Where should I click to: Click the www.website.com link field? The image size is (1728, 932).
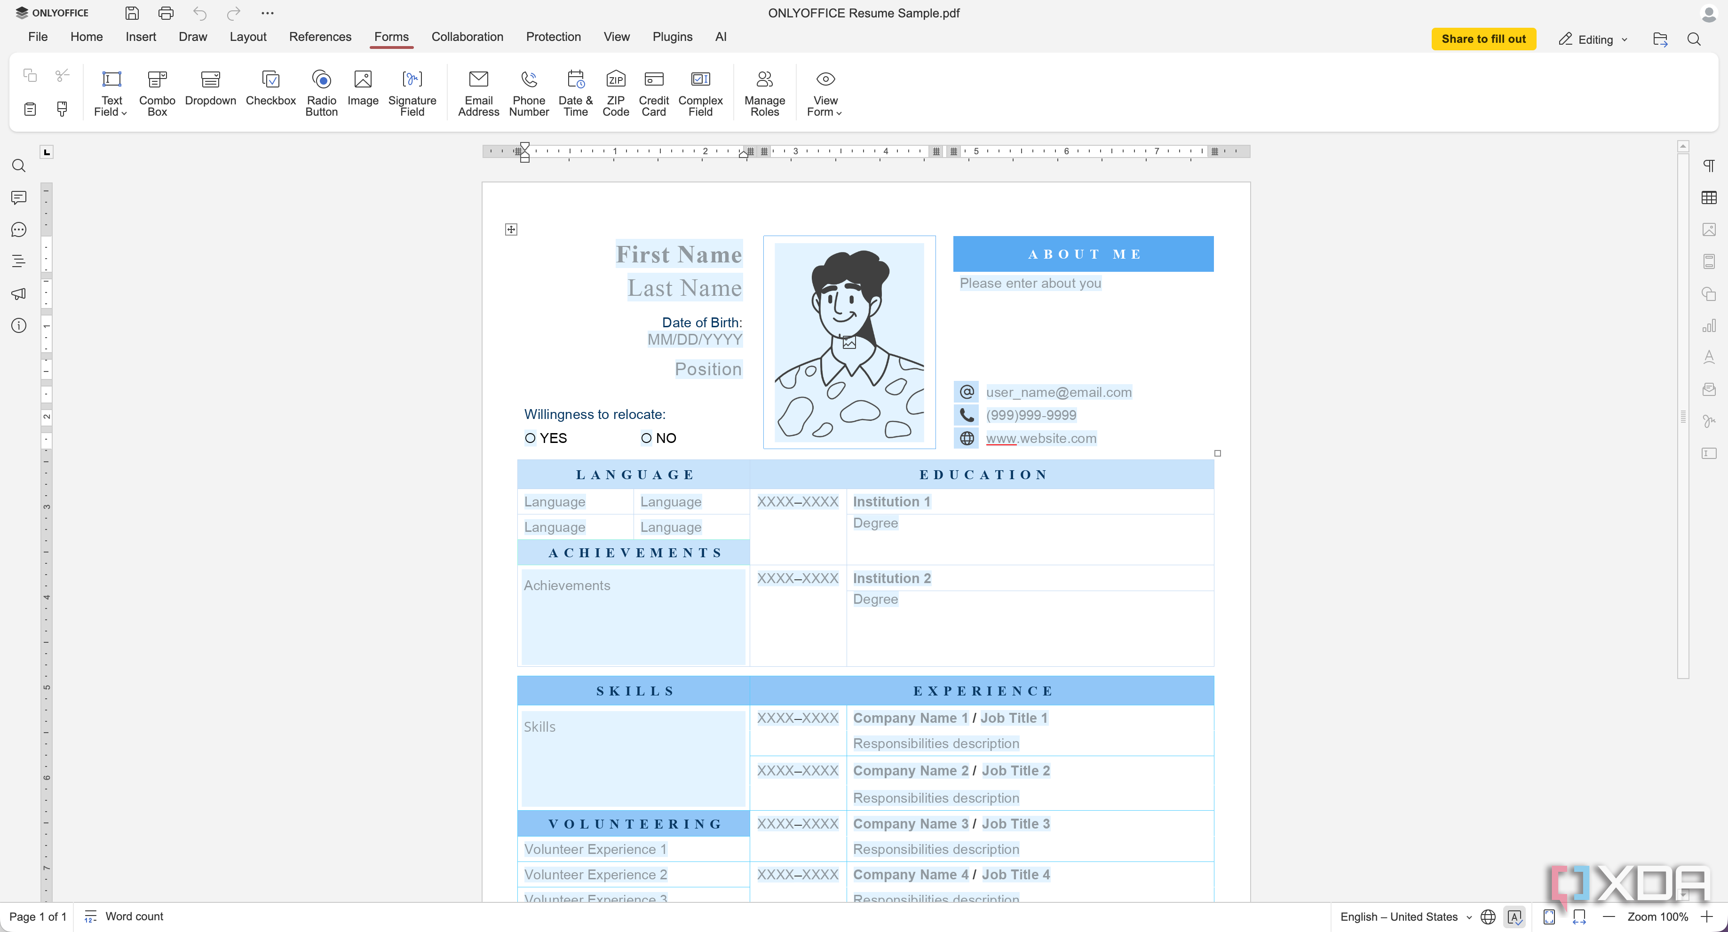pos(1041,439)
